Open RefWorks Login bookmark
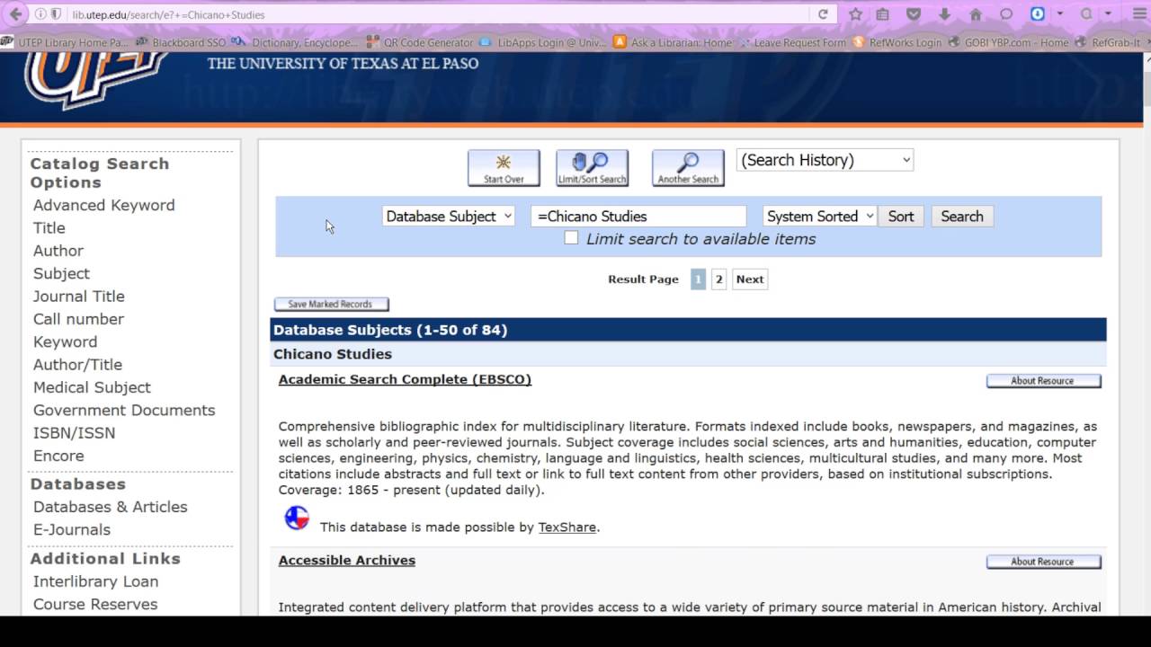This screenshot has height=647, width=1151. pos(897,42)
